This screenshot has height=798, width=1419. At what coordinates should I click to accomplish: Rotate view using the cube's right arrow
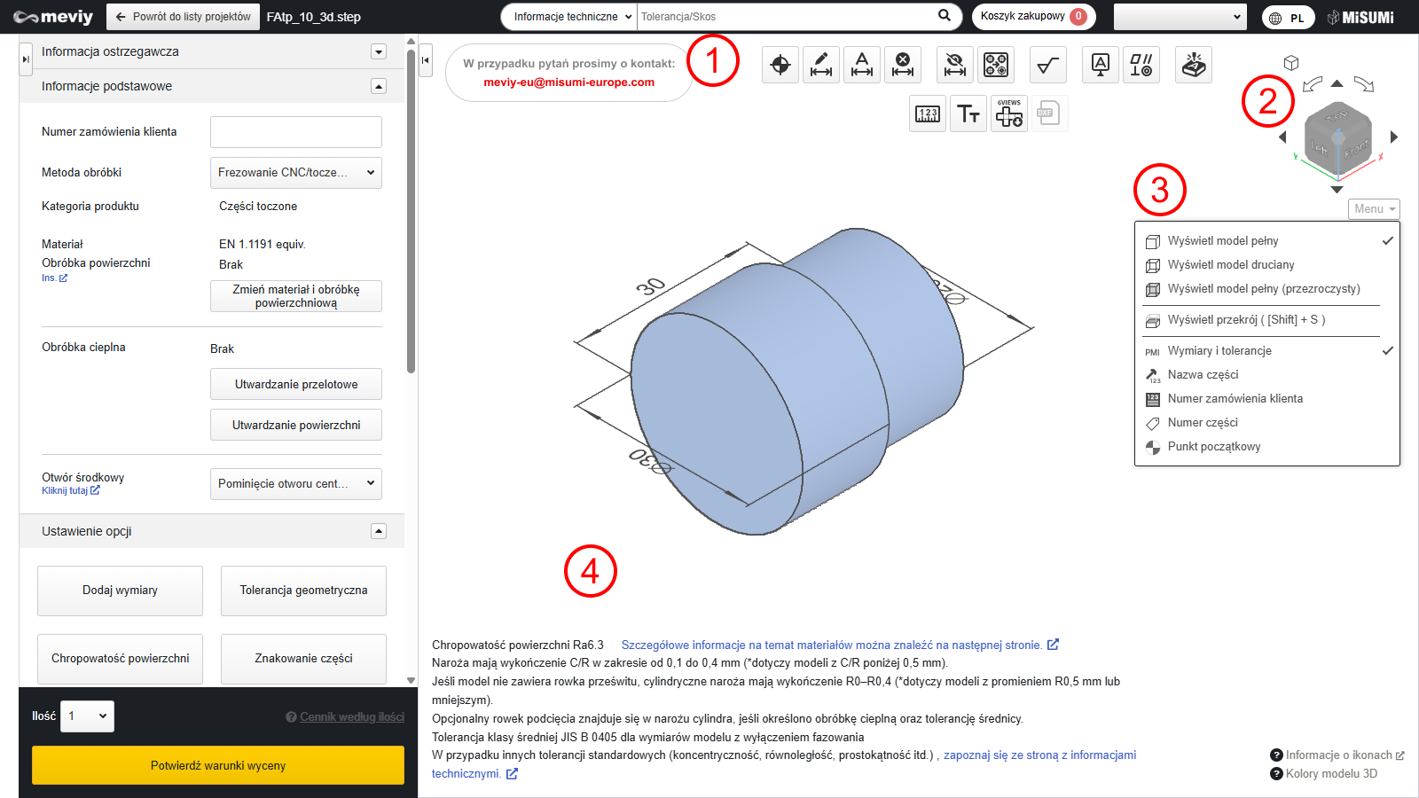point(1394,137)
